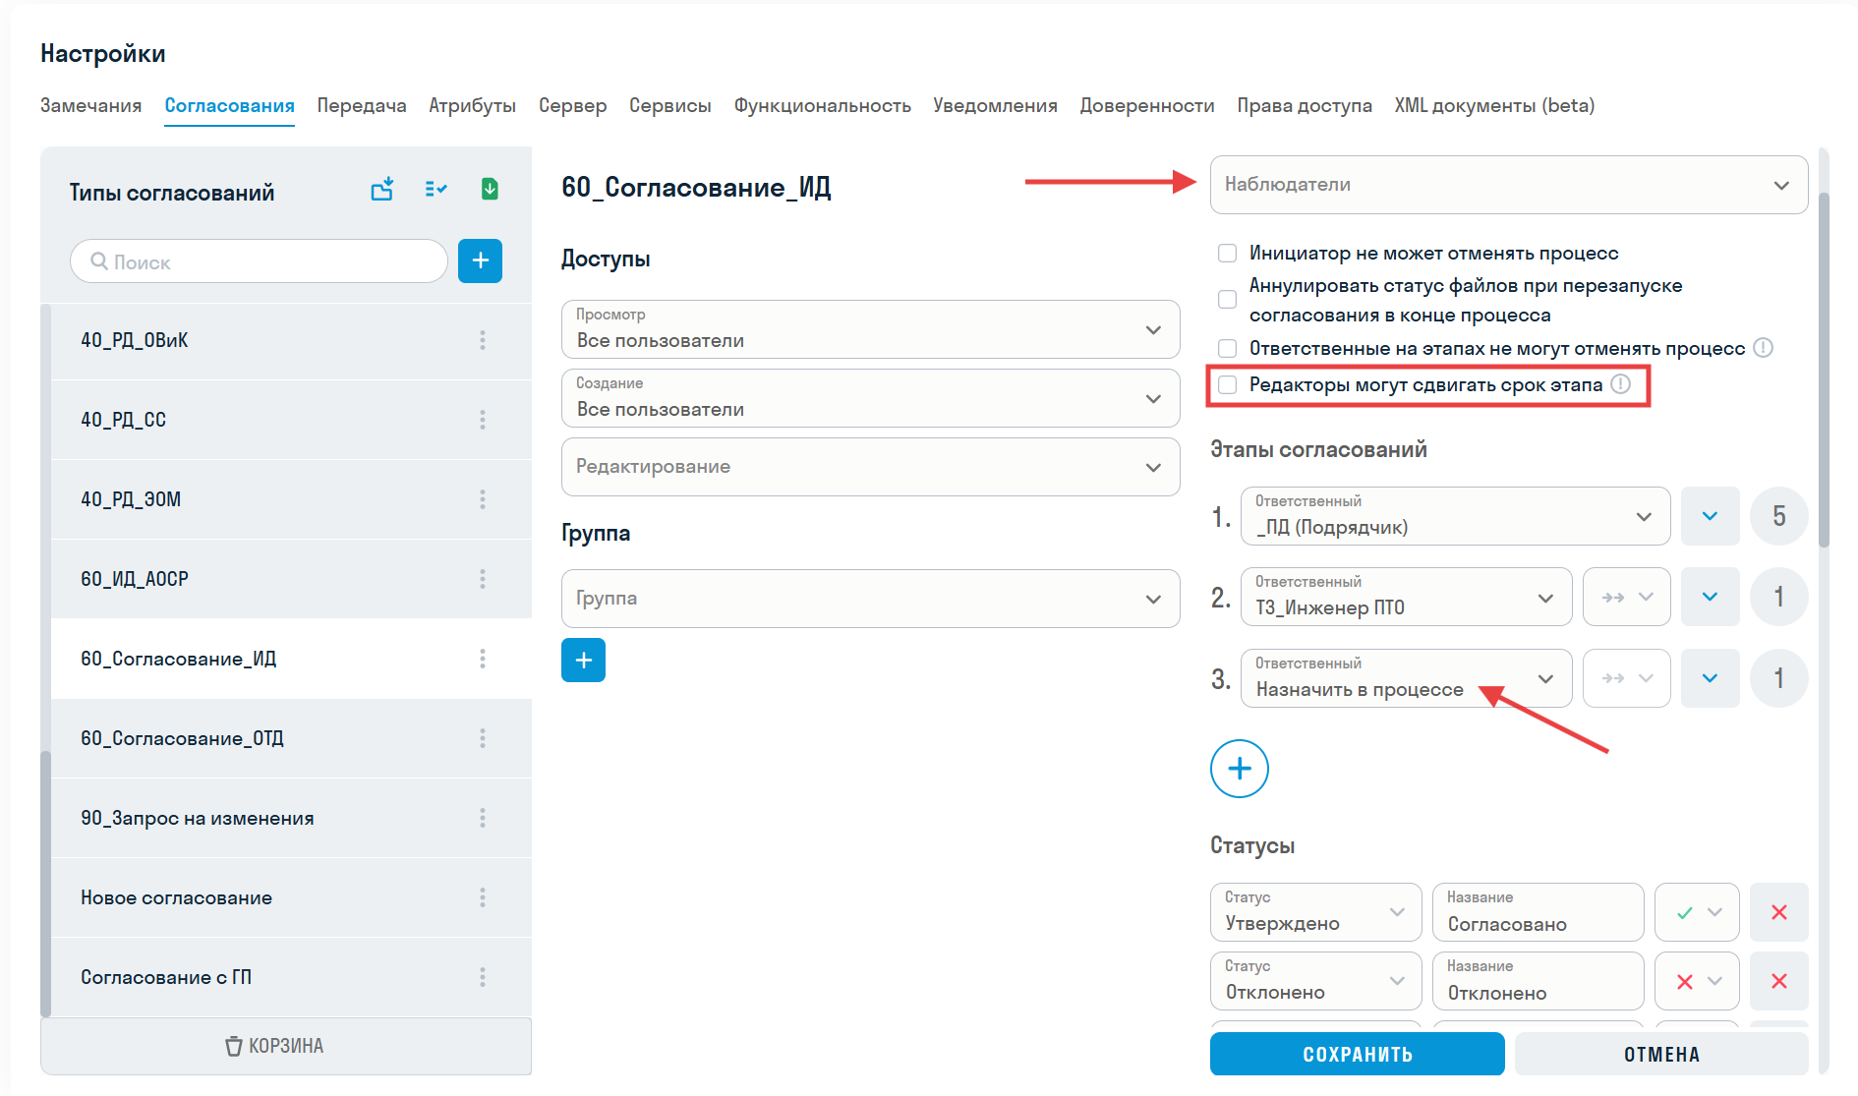
Task: Check 'Редакторы могут сдвигать срок этапа'
Action: pos(1226,385)
